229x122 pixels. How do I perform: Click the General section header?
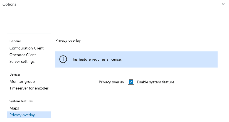(15, 41)
